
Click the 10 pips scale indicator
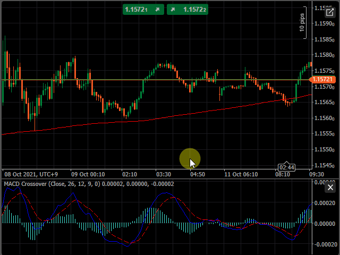(x=302, y=23)
